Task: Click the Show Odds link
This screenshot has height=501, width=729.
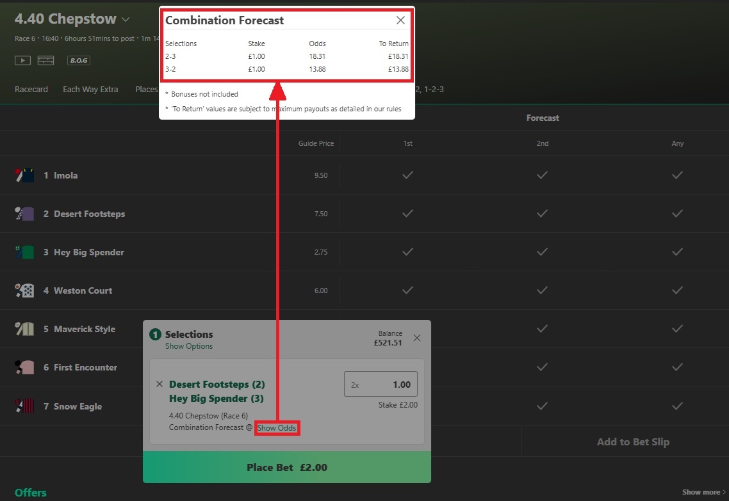Action: [x=277, y=427]
